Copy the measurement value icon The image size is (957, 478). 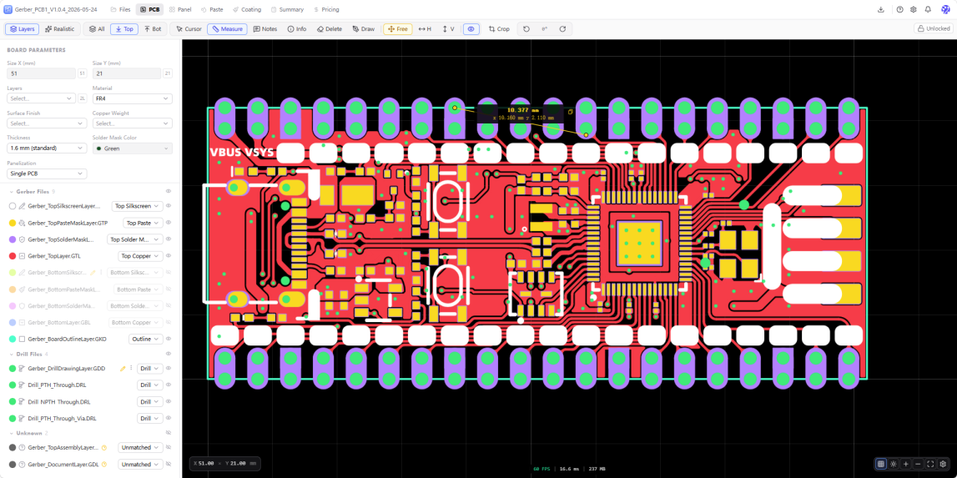coord(570,112)
